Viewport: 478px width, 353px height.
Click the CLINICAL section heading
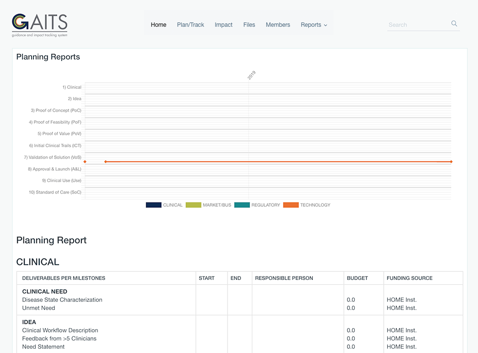point(38,262)
